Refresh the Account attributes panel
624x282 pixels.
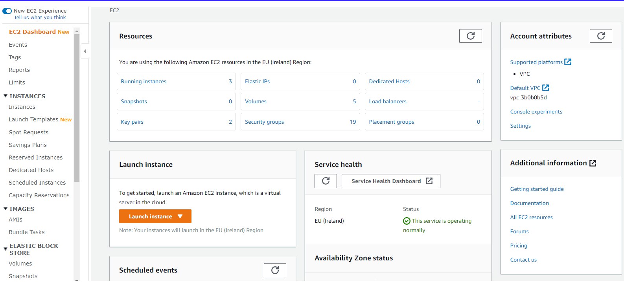601,36
